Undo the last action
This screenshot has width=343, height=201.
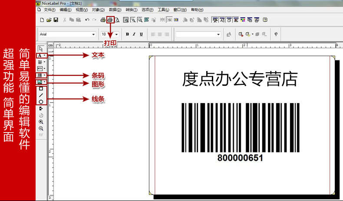[87, 20]
